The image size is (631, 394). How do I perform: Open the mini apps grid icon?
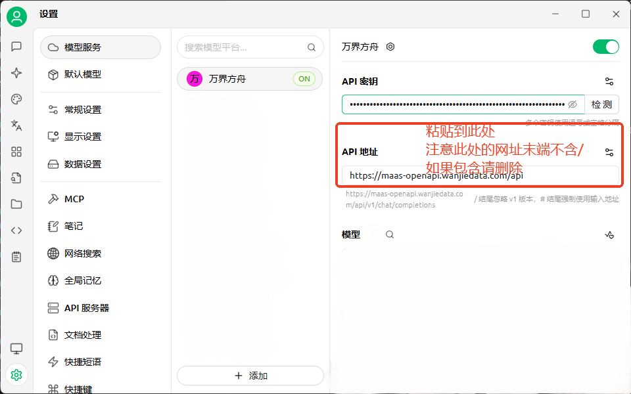16,152
